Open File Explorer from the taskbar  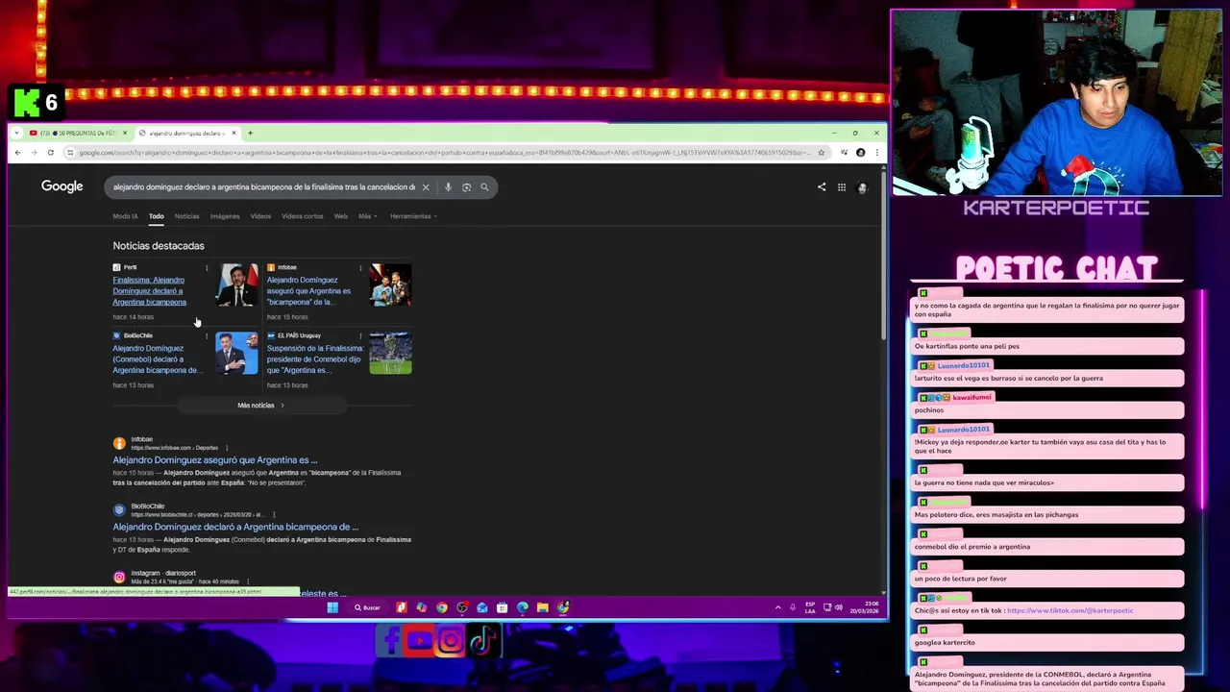pos(543,607)
